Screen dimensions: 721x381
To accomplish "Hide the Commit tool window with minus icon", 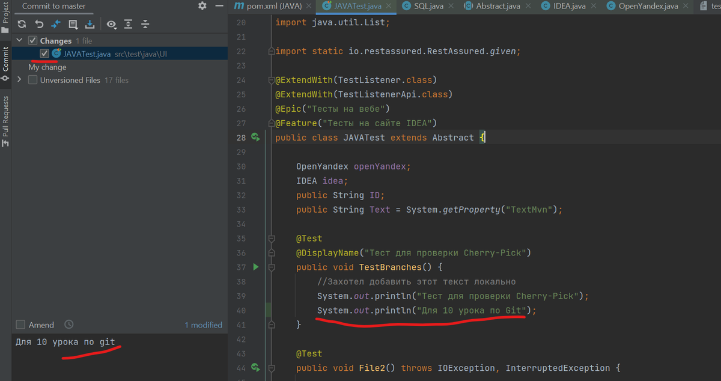I will 219,6.
